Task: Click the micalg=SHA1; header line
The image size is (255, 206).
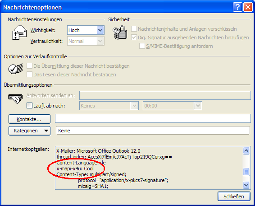Action: click(93, 186)
